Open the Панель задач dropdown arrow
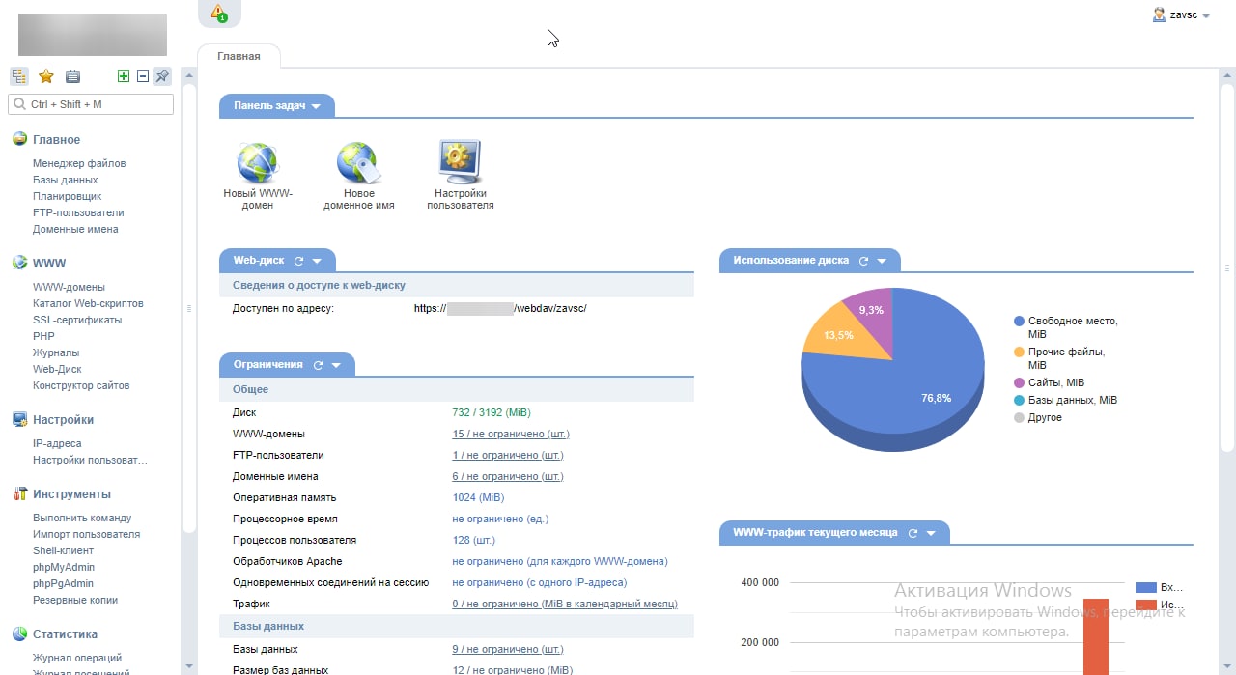The image size is (1236, 675). [316, 106]
